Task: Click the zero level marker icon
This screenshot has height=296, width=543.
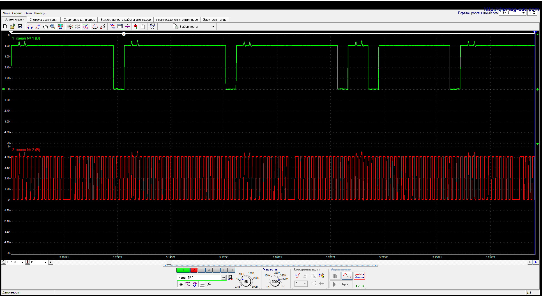Action: [103, 26]
